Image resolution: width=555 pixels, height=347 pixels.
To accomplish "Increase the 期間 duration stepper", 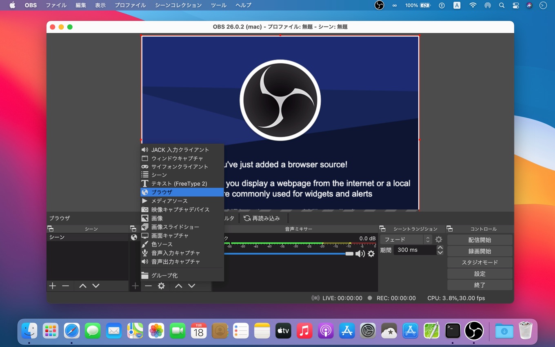I will coord(440,247).
